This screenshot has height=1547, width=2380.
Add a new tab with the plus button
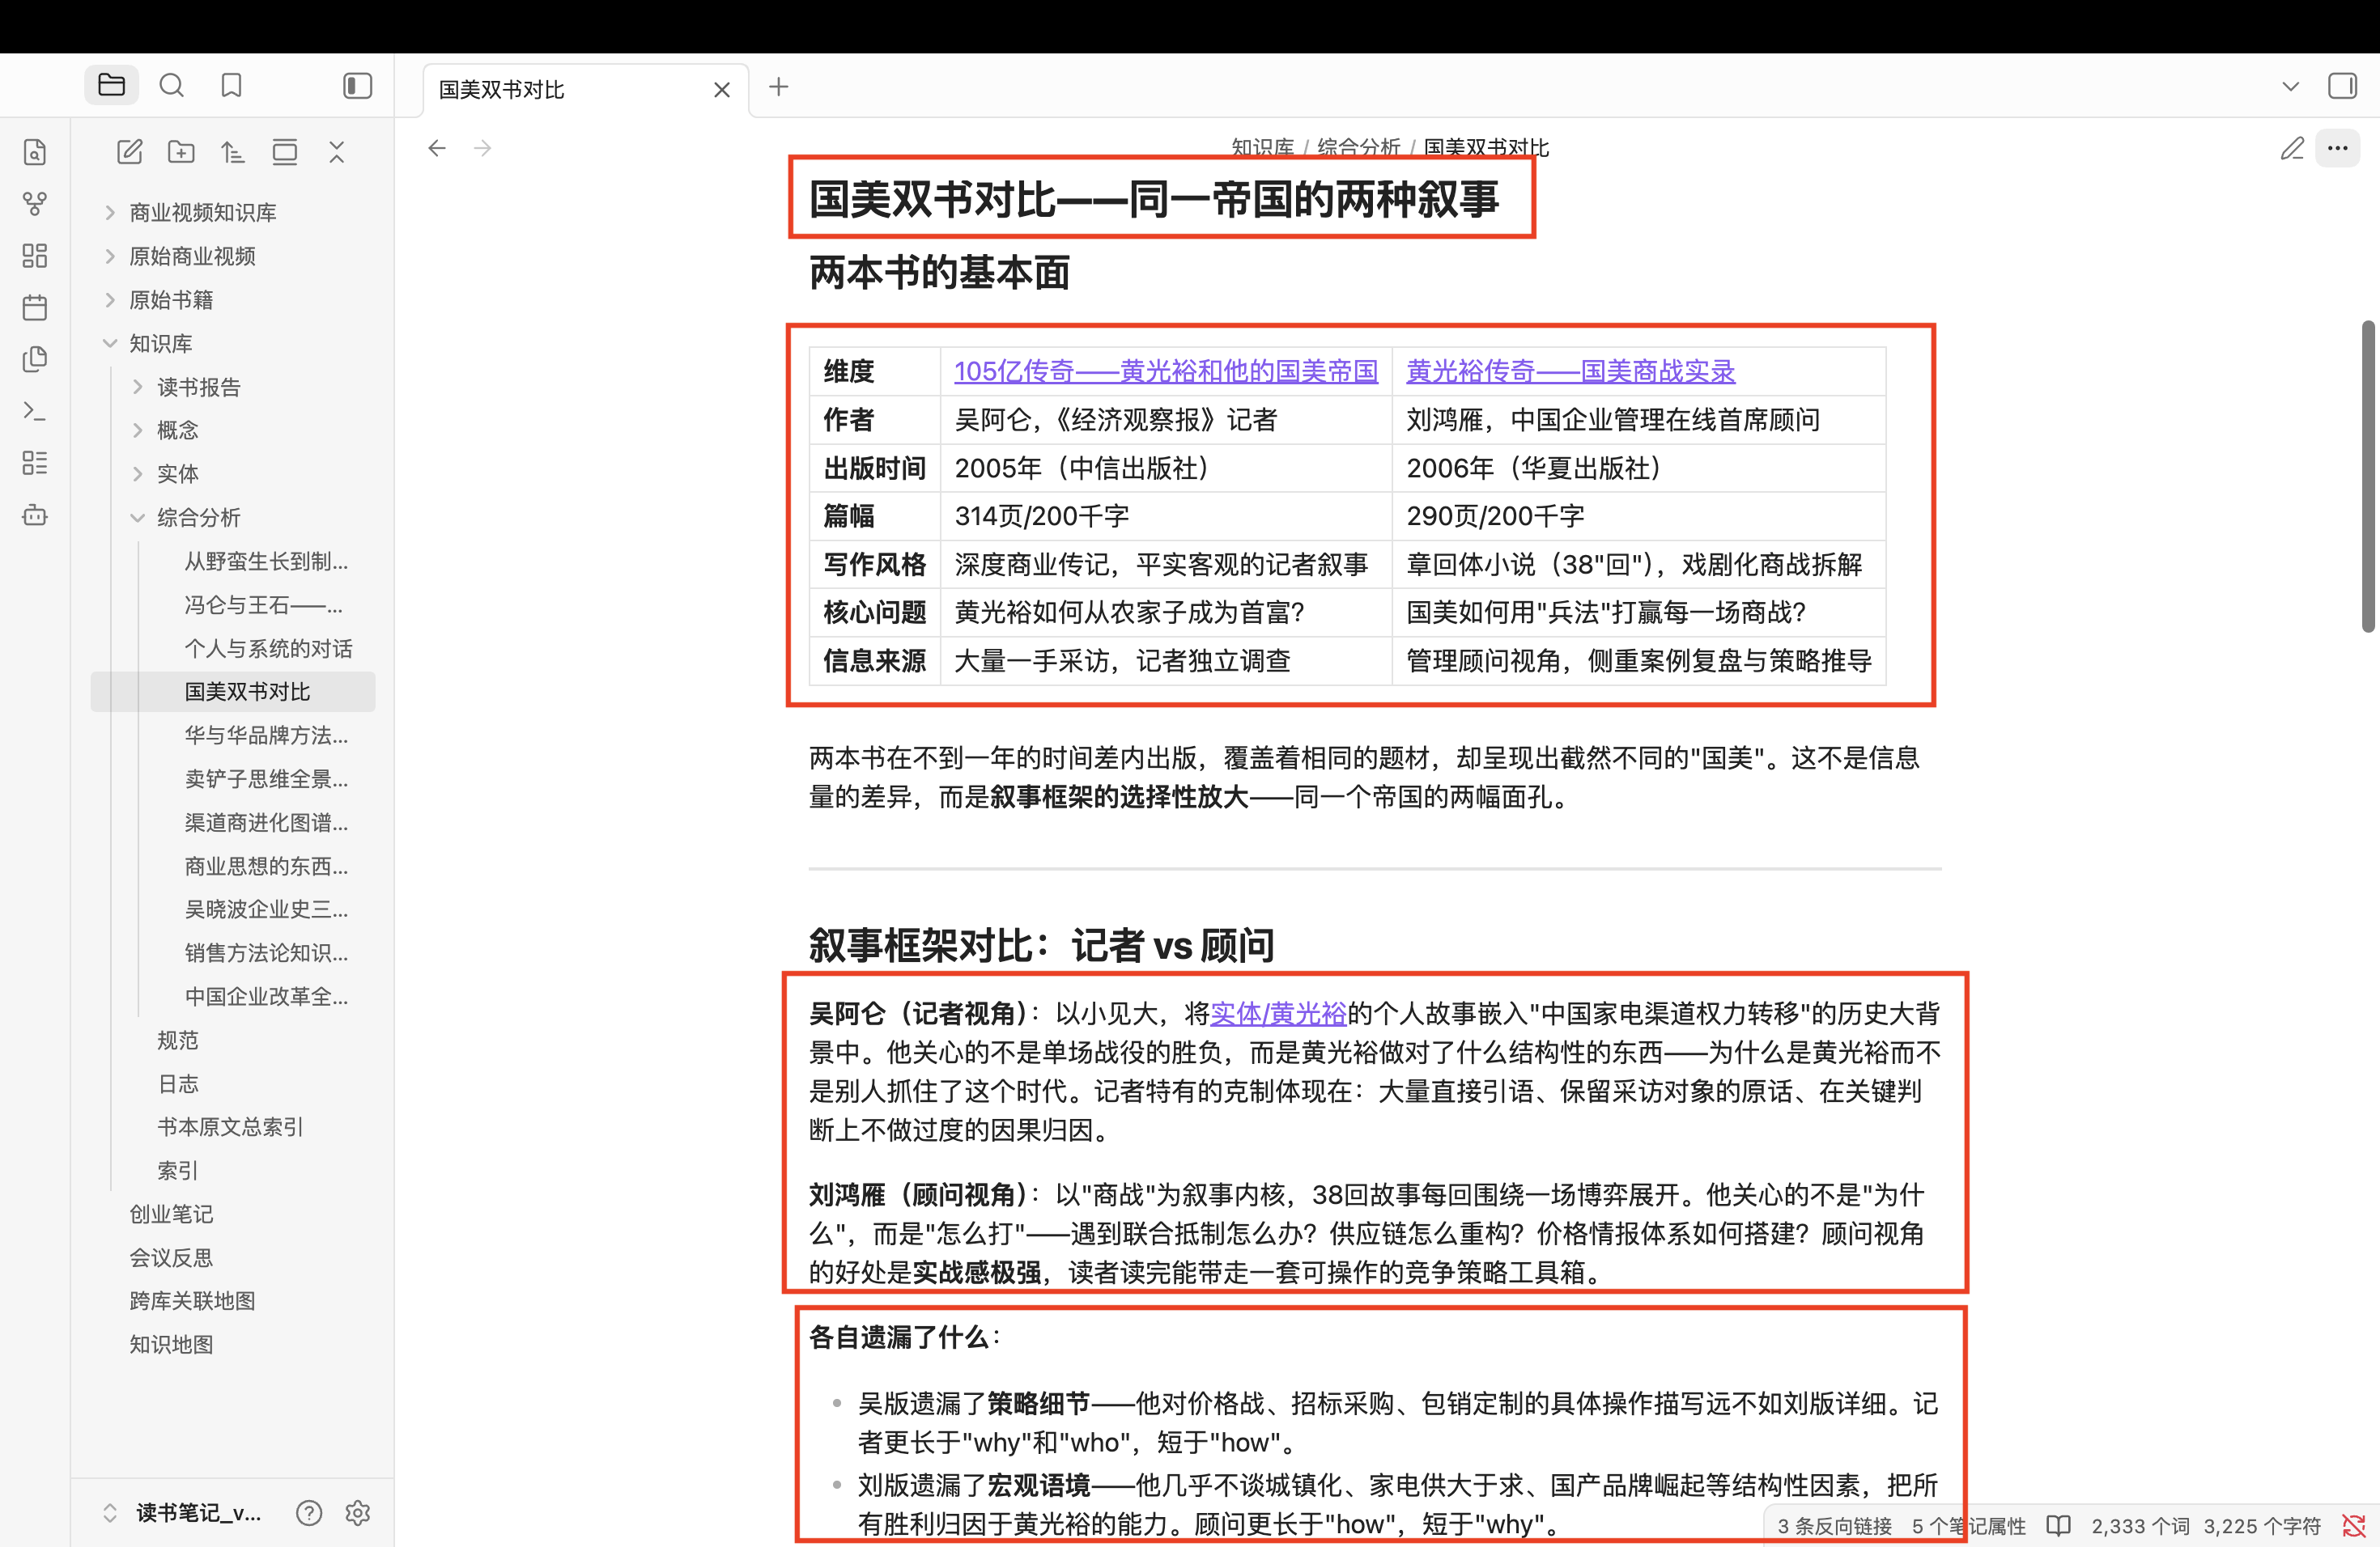779,87
